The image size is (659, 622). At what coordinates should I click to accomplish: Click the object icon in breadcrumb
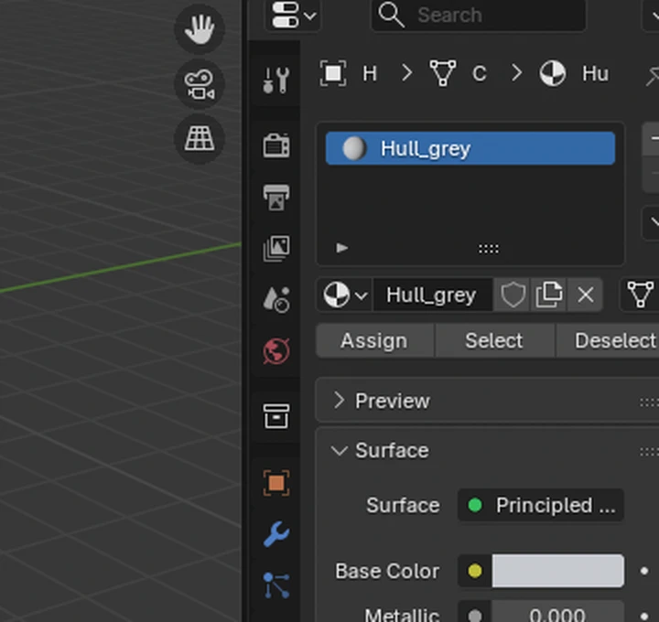coord(333,73)
